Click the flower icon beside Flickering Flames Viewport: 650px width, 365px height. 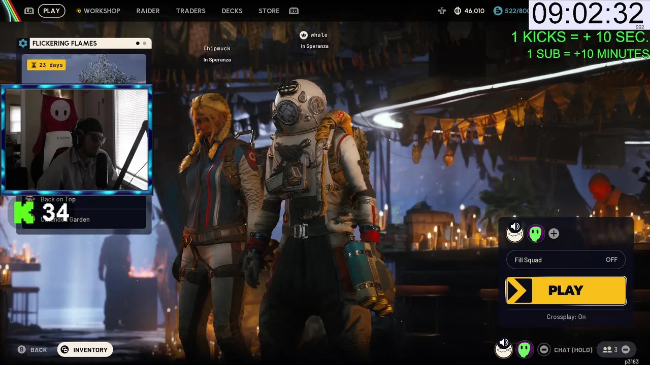(23, 43)
